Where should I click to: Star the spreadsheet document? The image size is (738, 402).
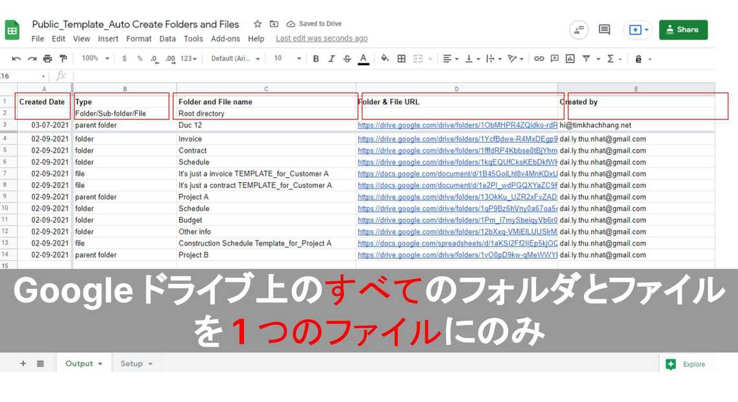(258, 24)
